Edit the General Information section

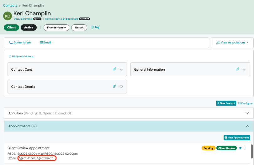point(237,69)
